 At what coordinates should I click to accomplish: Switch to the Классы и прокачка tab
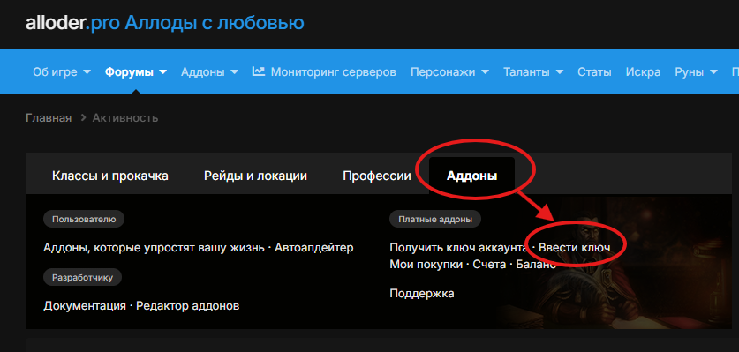[110, 176]
